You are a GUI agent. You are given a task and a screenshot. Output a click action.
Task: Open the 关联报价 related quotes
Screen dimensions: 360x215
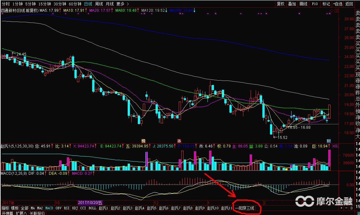coord(37,213)
